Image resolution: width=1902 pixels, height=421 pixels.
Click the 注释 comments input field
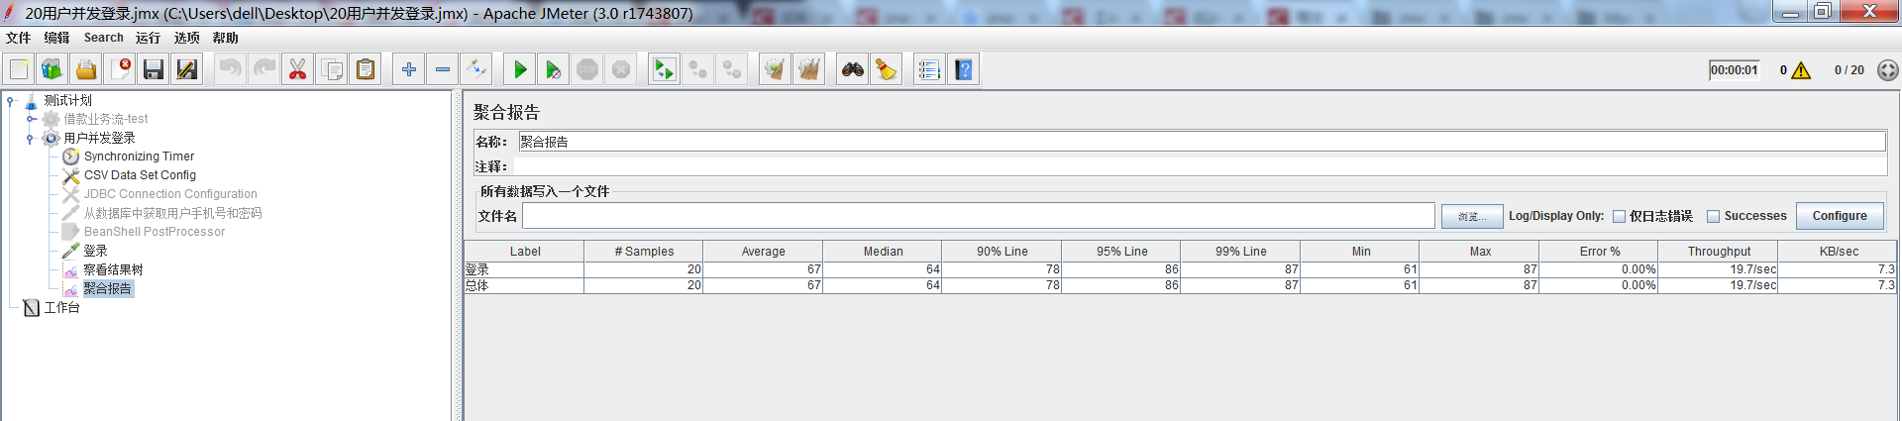coord(1200,166)
